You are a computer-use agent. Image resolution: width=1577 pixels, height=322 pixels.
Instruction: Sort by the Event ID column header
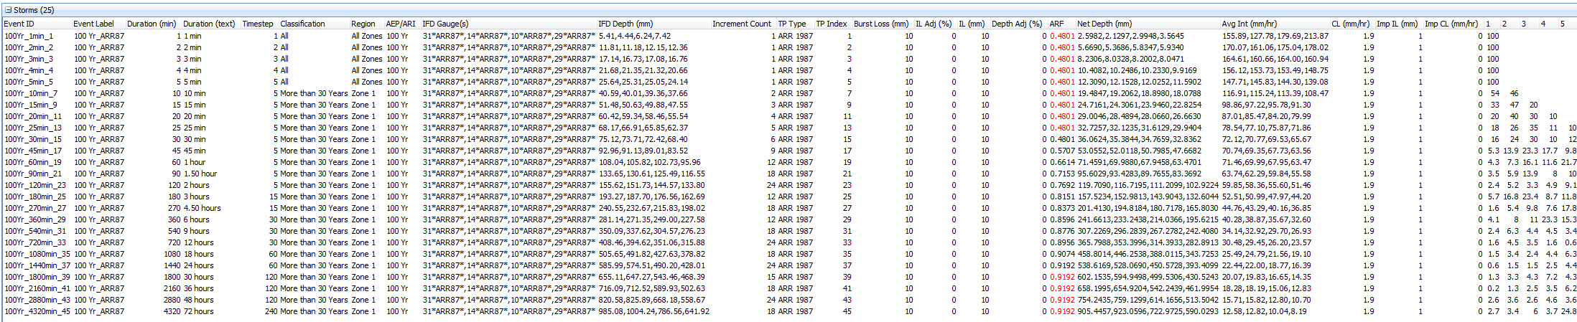tap(19, 24)
